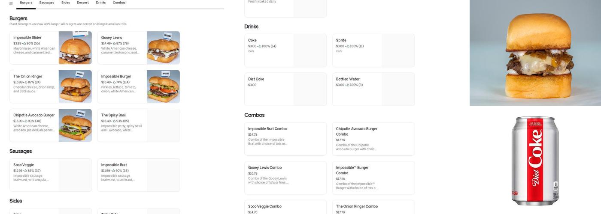
Task: Select the Impossible™ Burger Combo item
Action: (373, 178)
